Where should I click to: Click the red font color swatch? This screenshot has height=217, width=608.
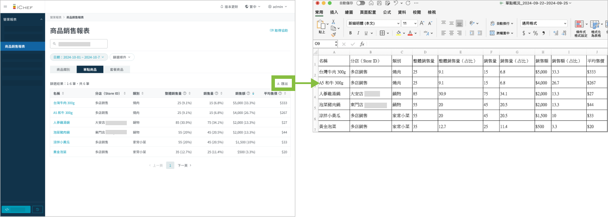point(410,33)
